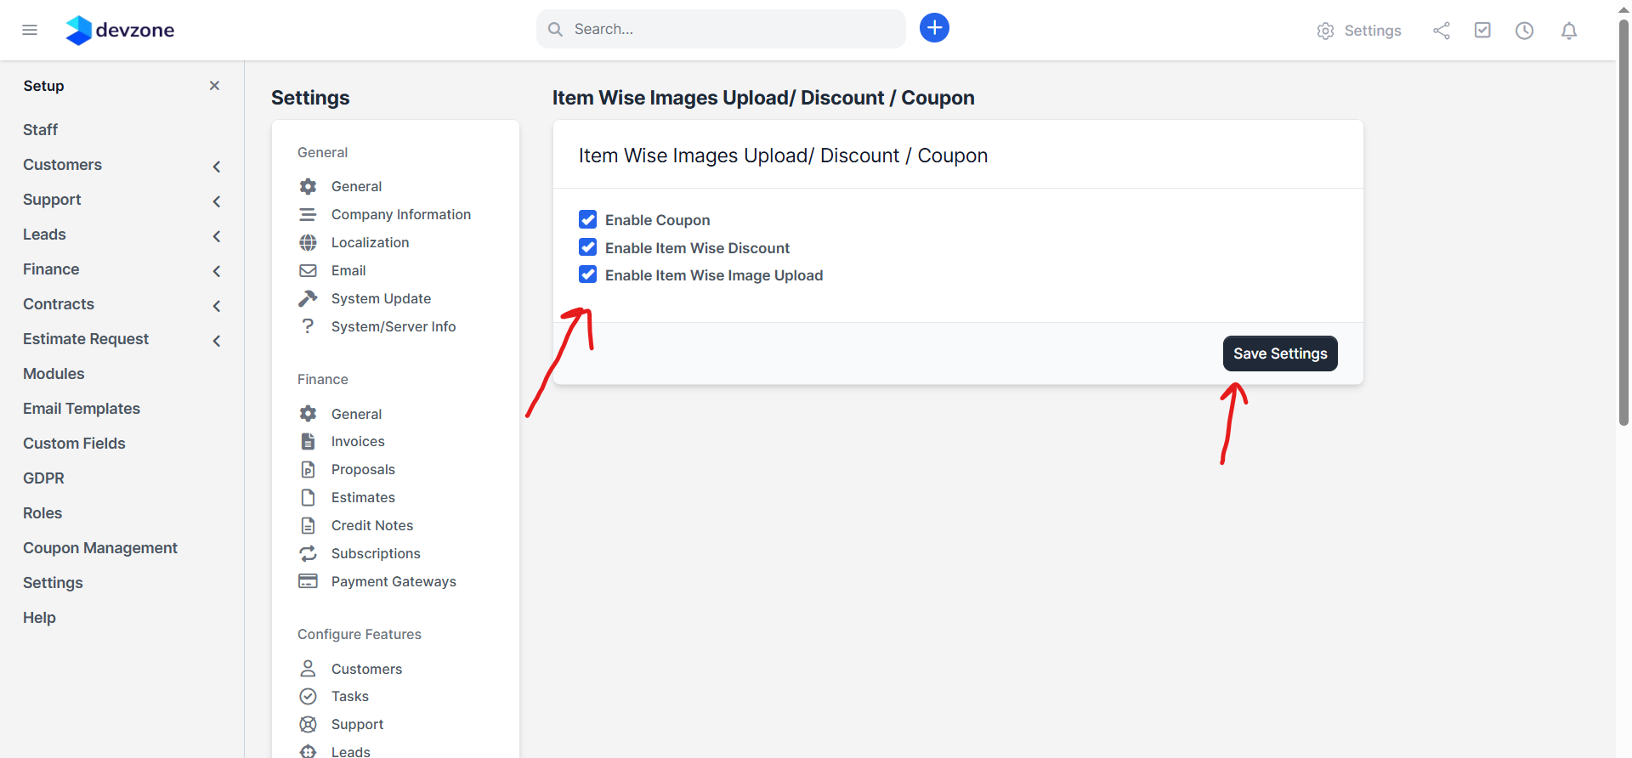Click the clock timer icon in header
Screen dimensions: 1632x758
click(x=1524, y=31)
